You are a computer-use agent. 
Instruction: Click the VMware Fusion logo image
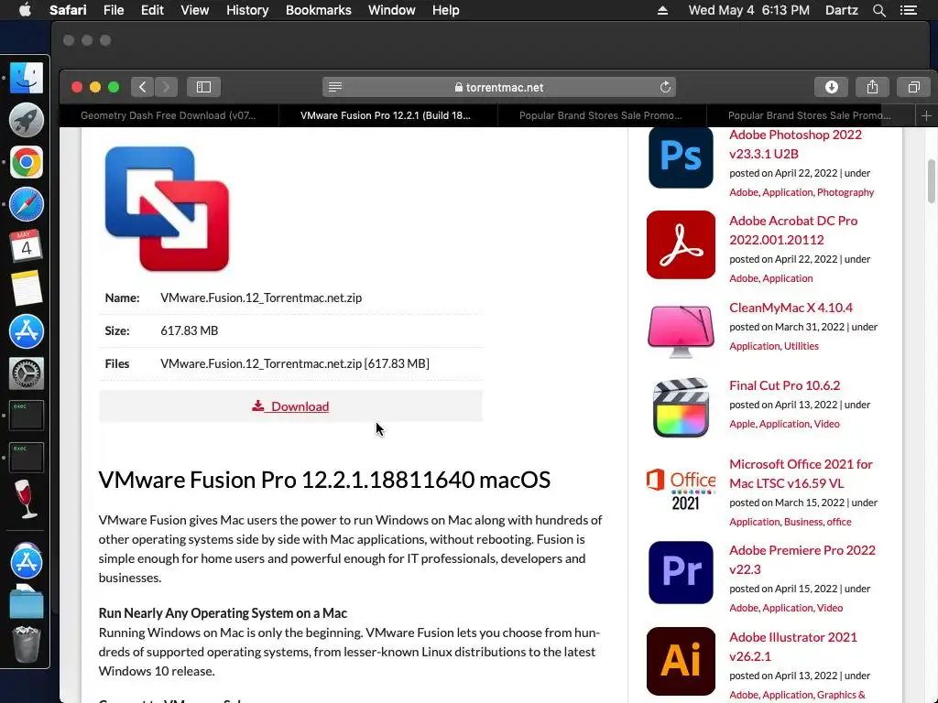point(167,209)
